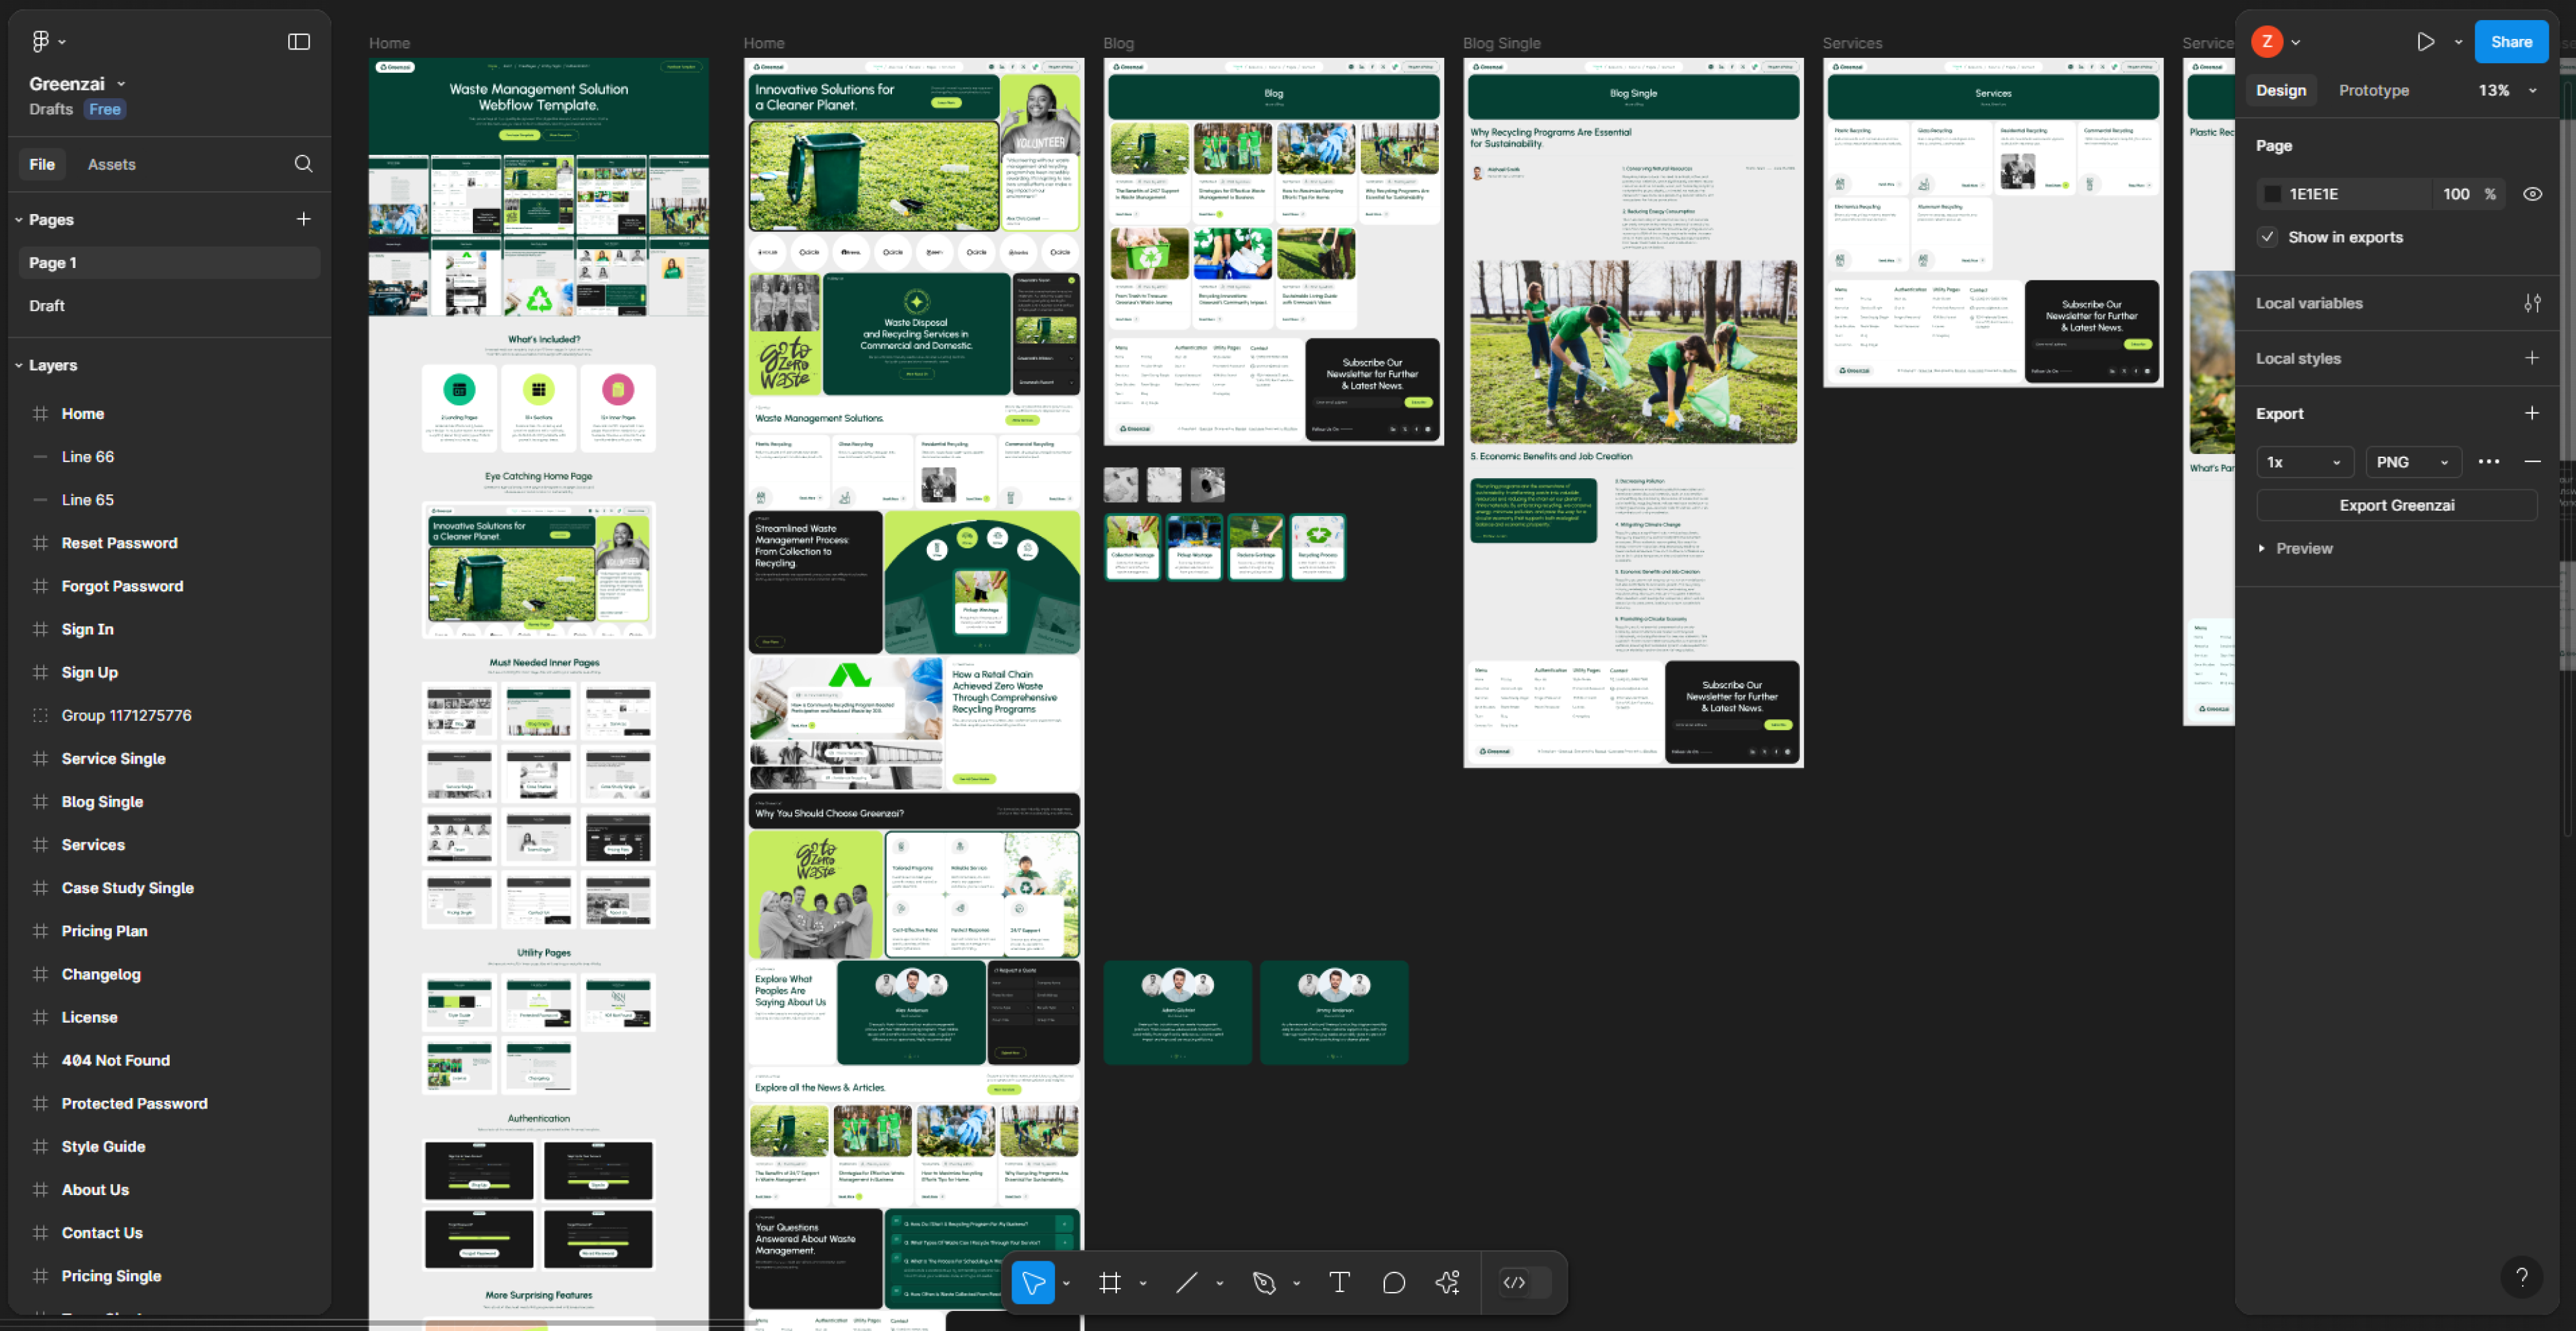Switch to the Prototype tab
This screenshot has height=1331, width=2576.
[x=2373, y=90]
